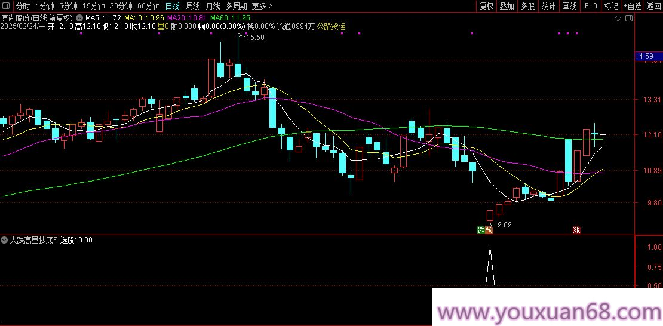Toggle 叠加 overlay comparison
This screenshot has width=663, height=326.
[507, 6]
